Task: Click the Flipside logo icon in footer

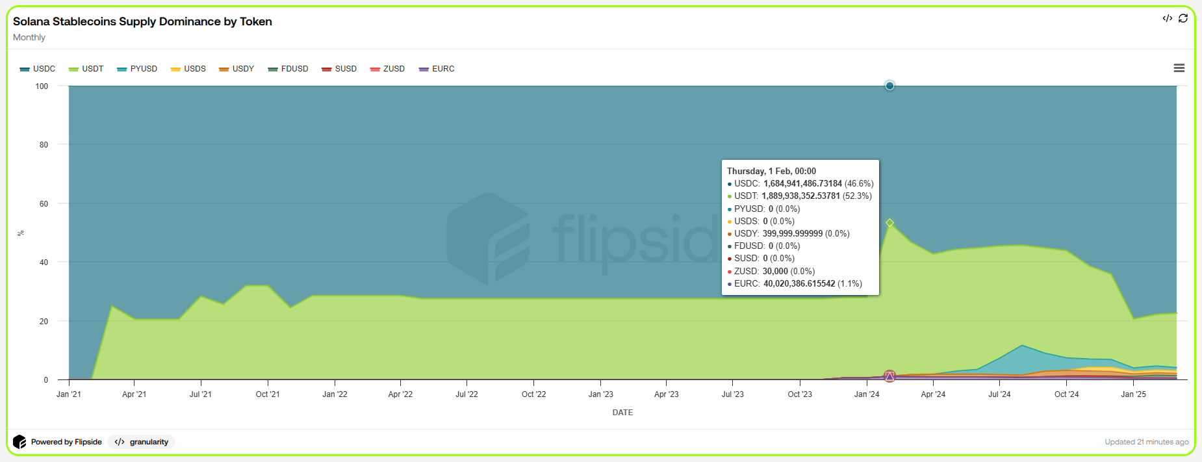Action: coord(19,442)
